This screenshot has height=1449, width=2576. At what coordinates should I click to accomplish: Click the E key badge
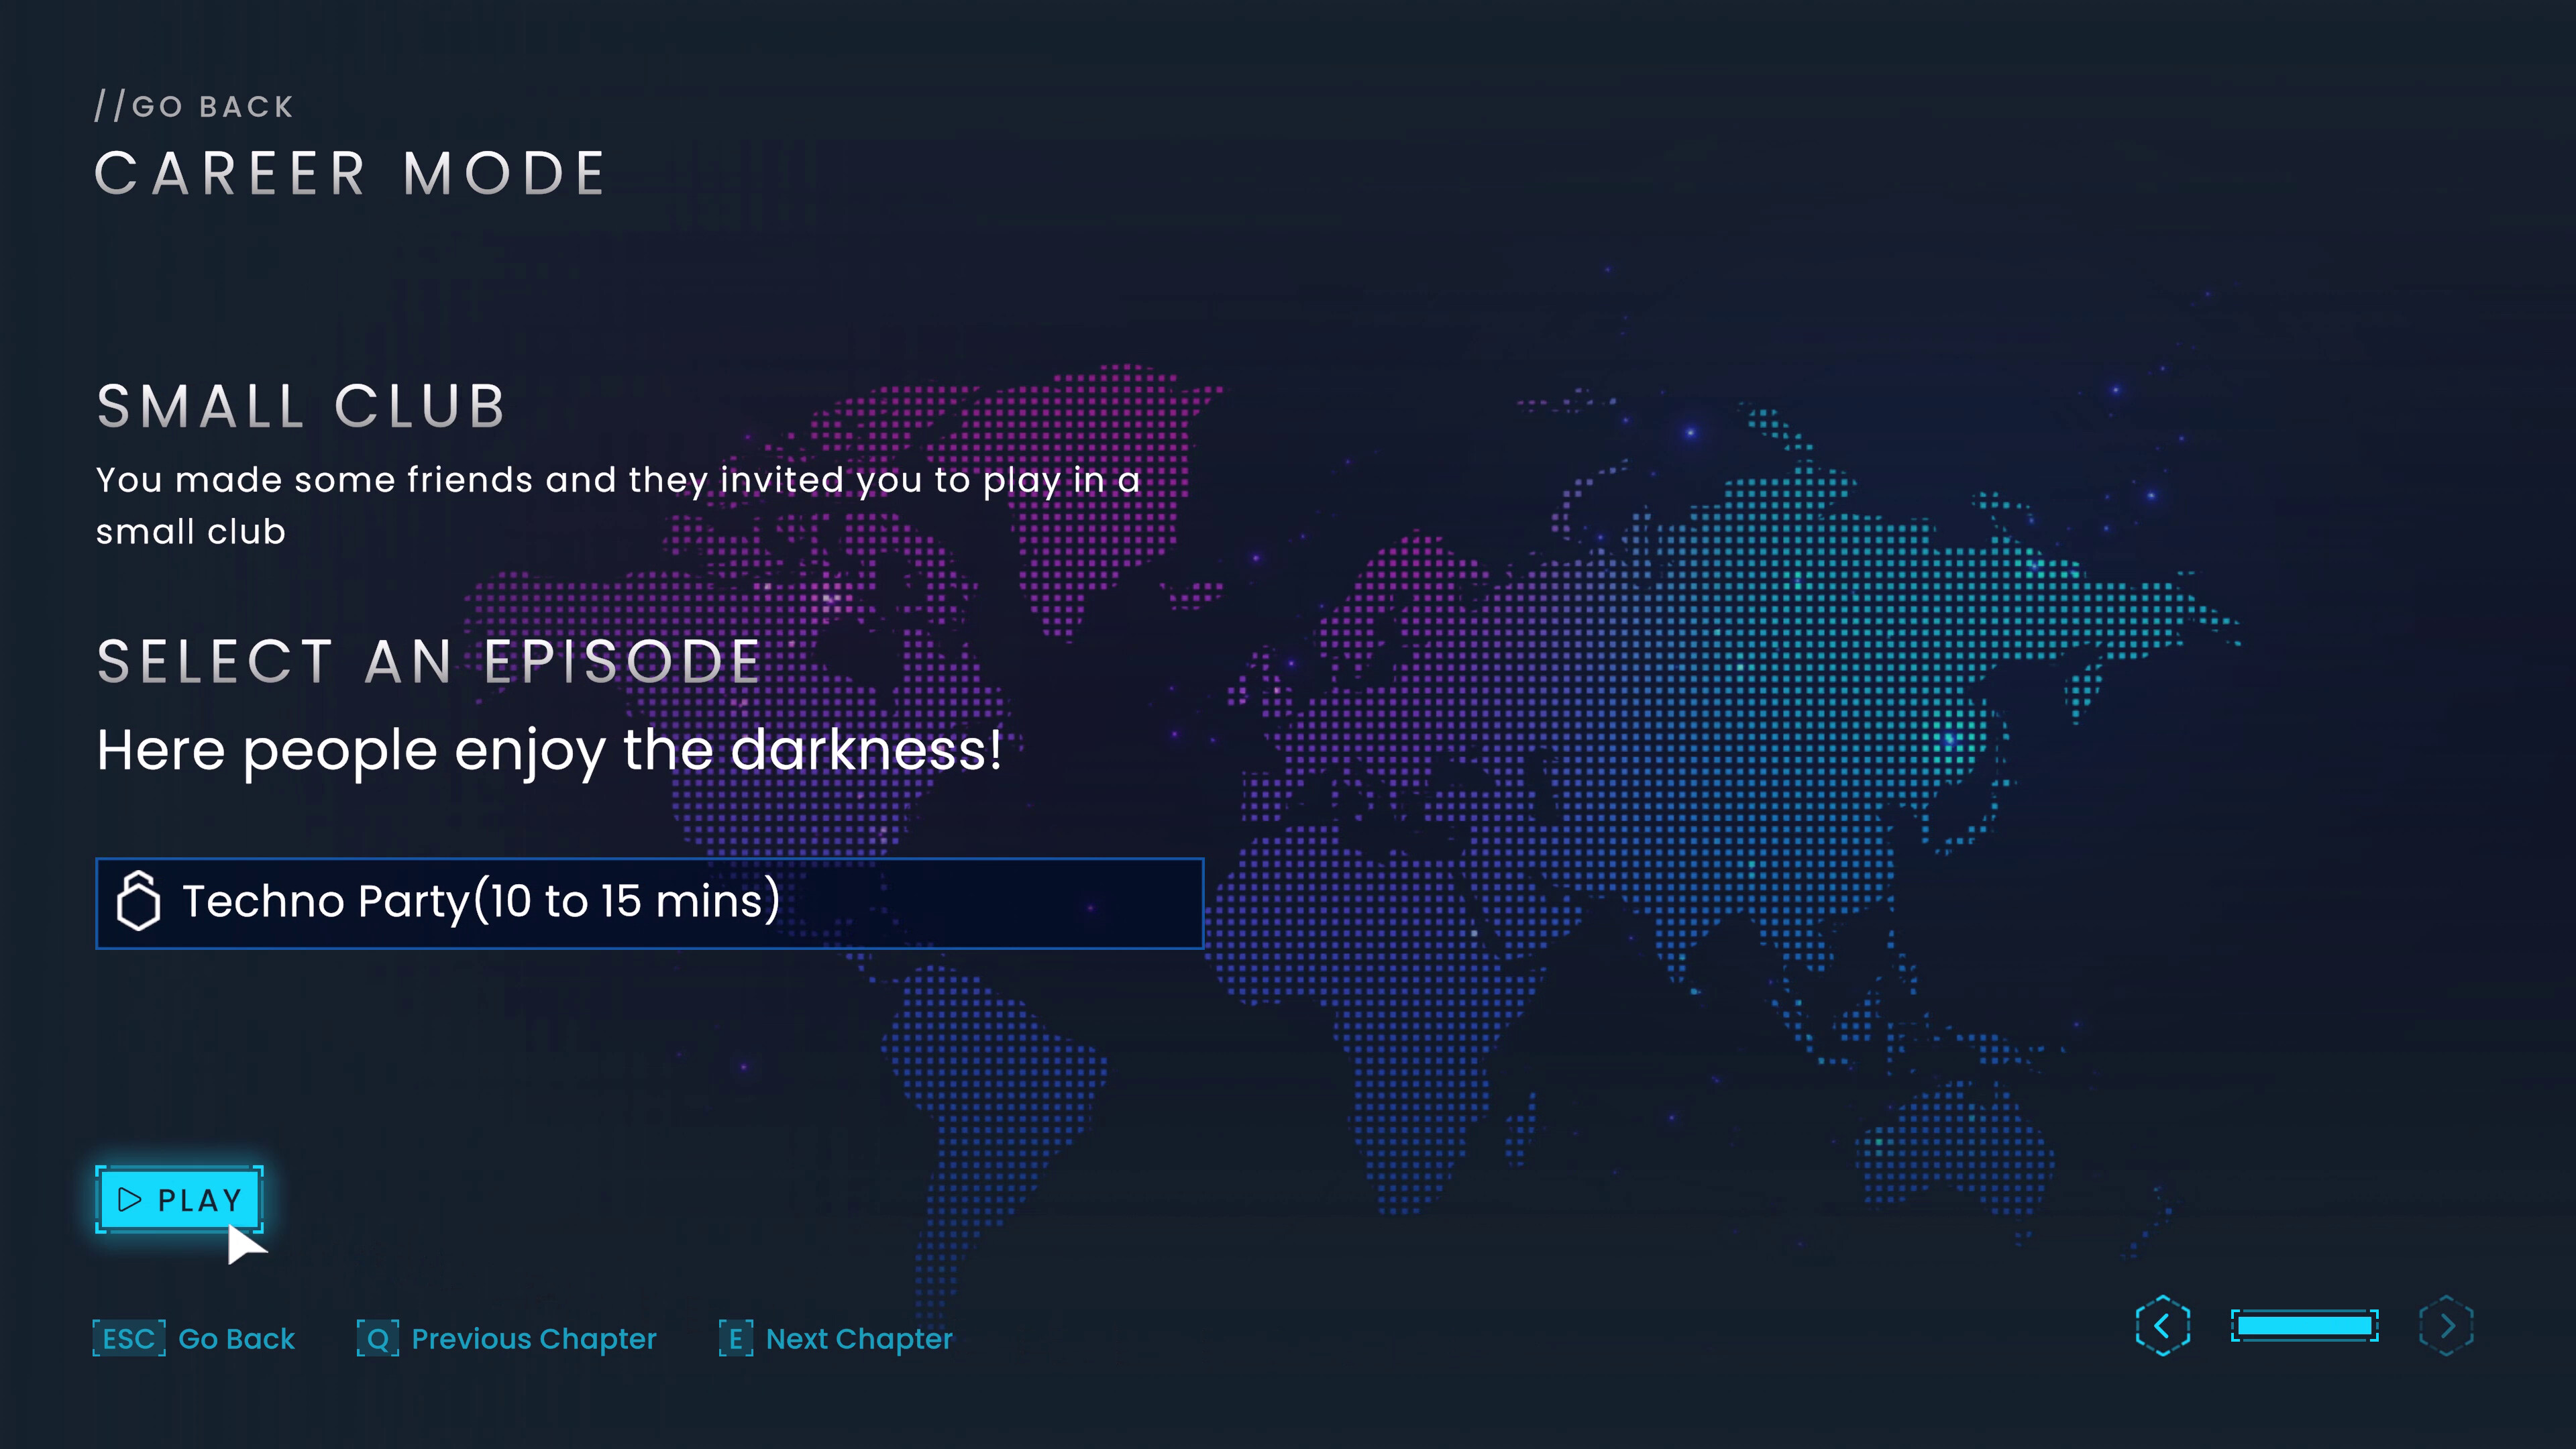(736, 1338)
